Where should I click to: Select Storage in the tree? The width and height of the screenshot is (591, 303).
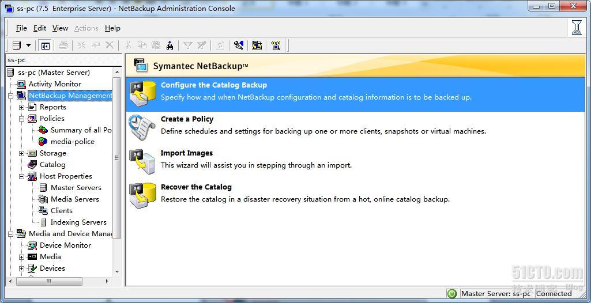tap(53, 153)
